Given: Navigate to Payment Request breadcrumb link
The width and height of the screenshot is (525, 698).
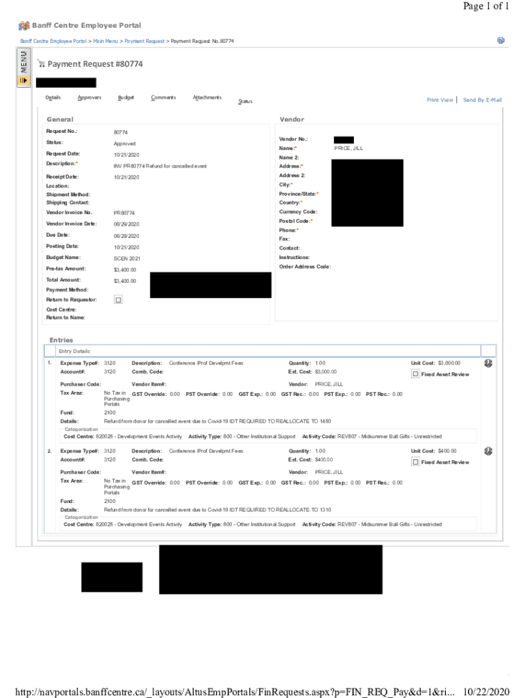Looking at the screenshot, I should pos(145,42).
